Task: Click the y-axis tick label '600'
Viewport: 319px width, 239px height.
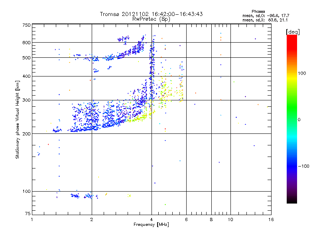Action: point(26,43)
